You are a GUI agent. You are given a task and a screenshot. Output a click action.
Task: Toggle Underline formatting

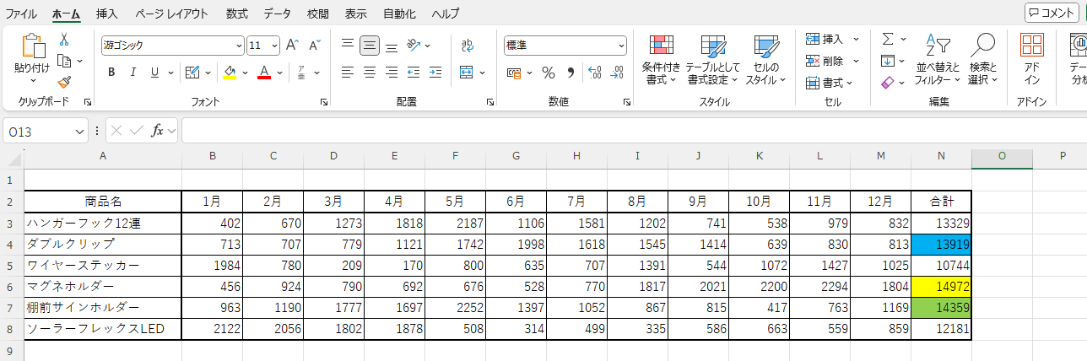click(x=154, y=73)
